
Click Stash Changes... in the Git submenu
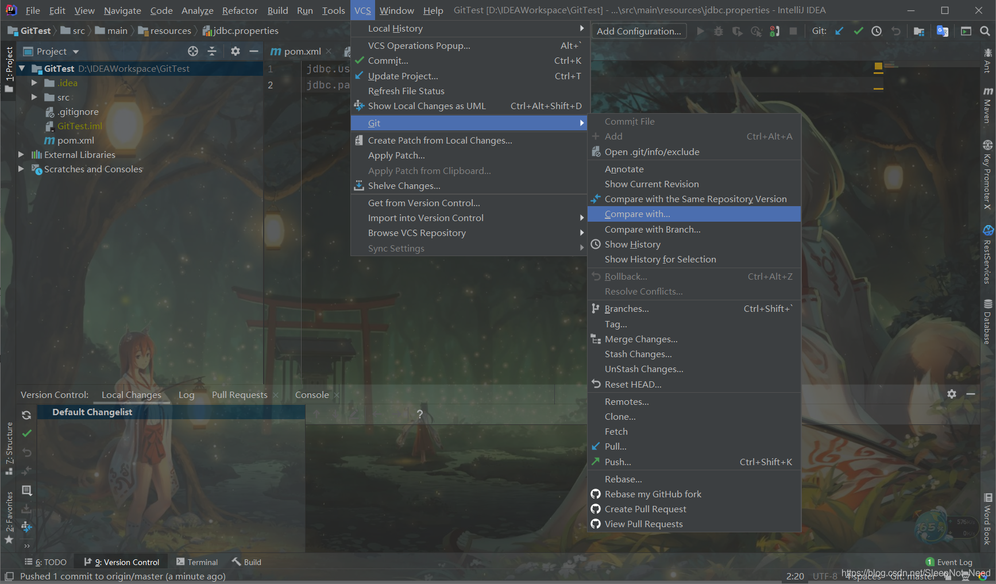pos(694,354)
